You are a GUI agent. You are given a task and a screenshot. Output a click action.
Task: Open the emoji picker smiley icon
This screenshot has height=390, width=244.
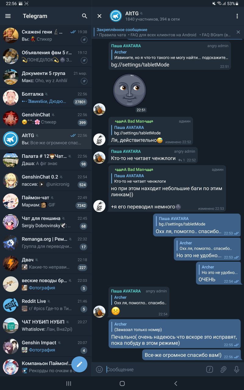click(x=99, y=369)
